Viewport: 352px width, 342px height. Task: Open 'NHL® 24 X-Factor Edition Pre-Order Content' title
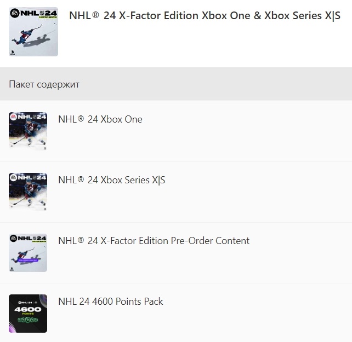pyautogui.click(x=154, y=241)
